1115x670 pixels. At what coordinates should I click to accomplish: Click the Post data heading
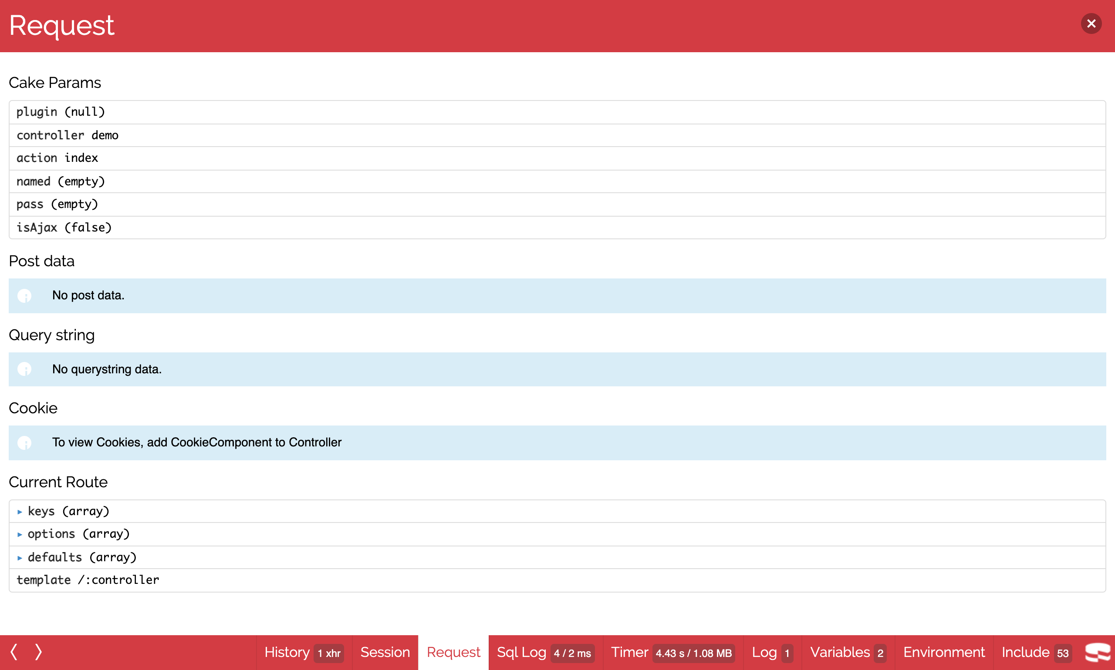coord(41,261)
